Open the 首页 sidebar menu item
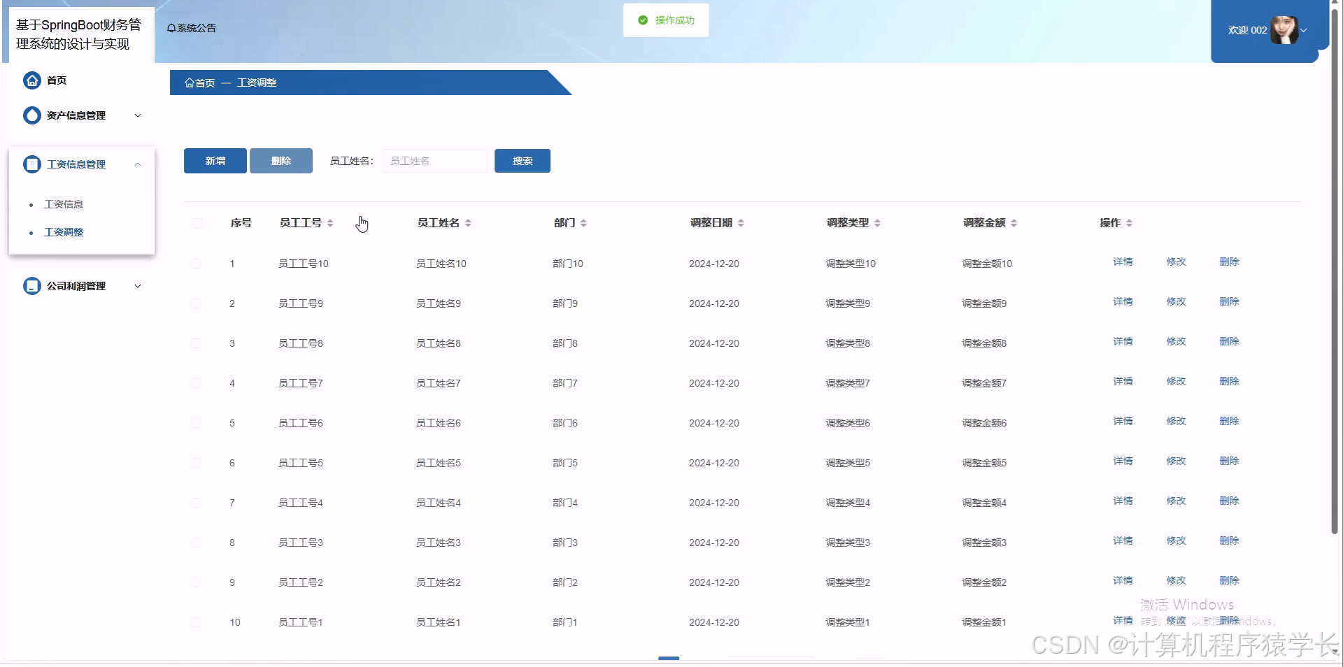The image size is (1343, 667). tap(57, 80)
